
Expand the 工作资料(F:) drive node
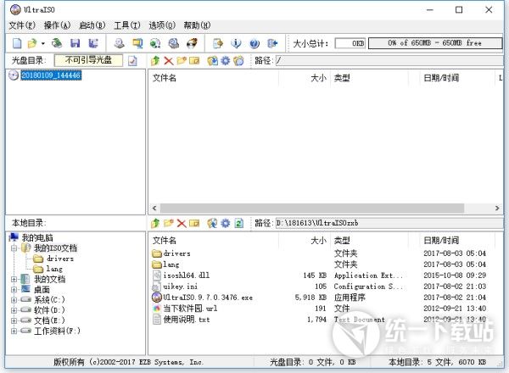tap(14, 331)
